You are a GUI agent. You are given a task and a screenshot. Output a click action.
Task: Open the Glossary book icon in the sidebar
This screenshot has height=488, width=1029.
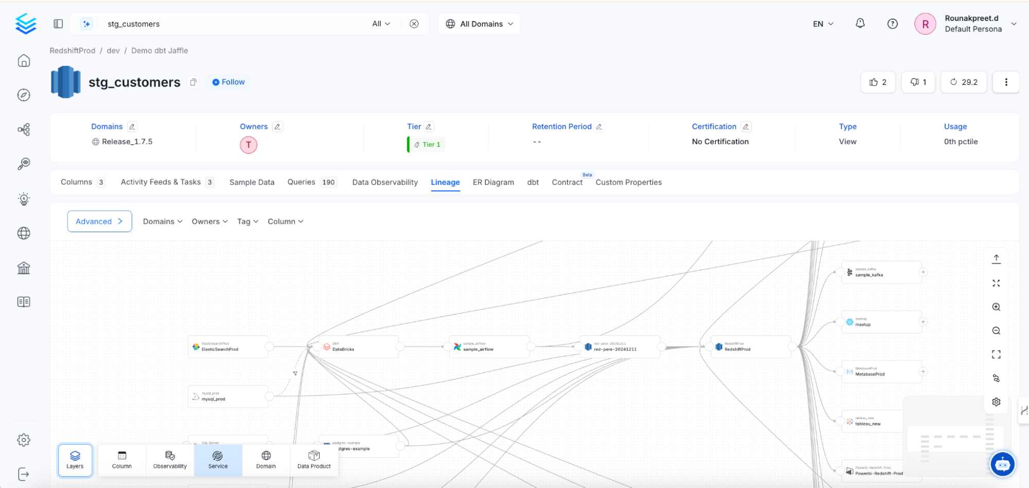click(24, 302)
